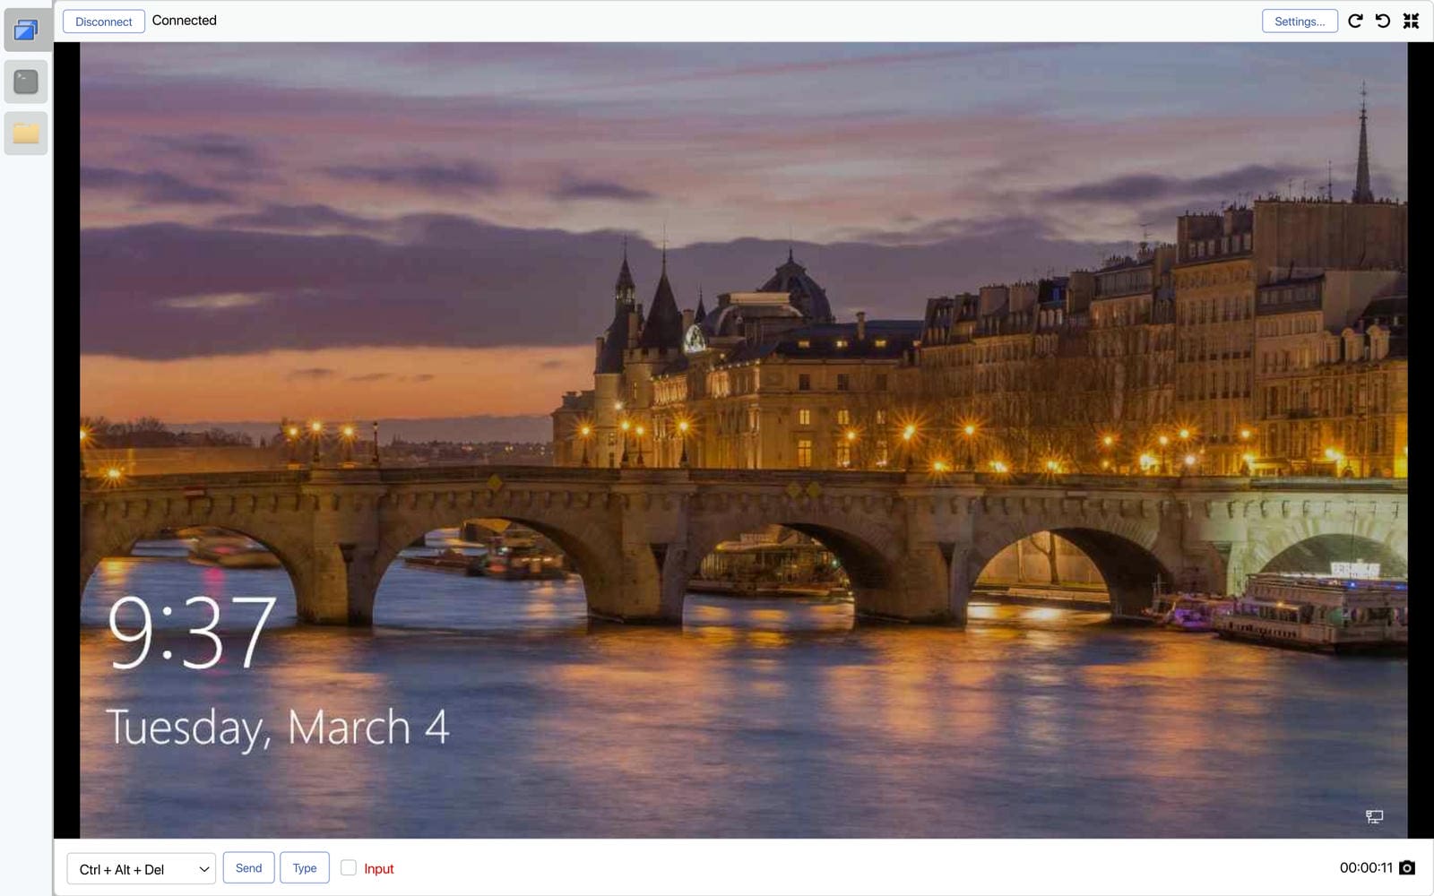The height and width of the screenshot is (896, 1434).
Task: Click the counter-clockwise rotate arrow icon
Action: [x=1383, y=21]
